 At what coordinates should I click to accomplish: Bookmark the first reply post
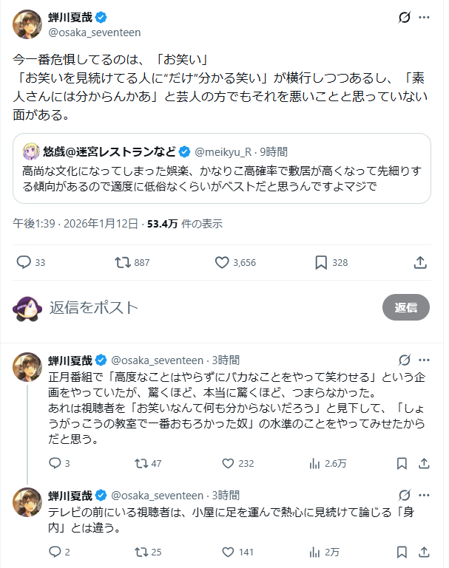(x=402, y=463)
